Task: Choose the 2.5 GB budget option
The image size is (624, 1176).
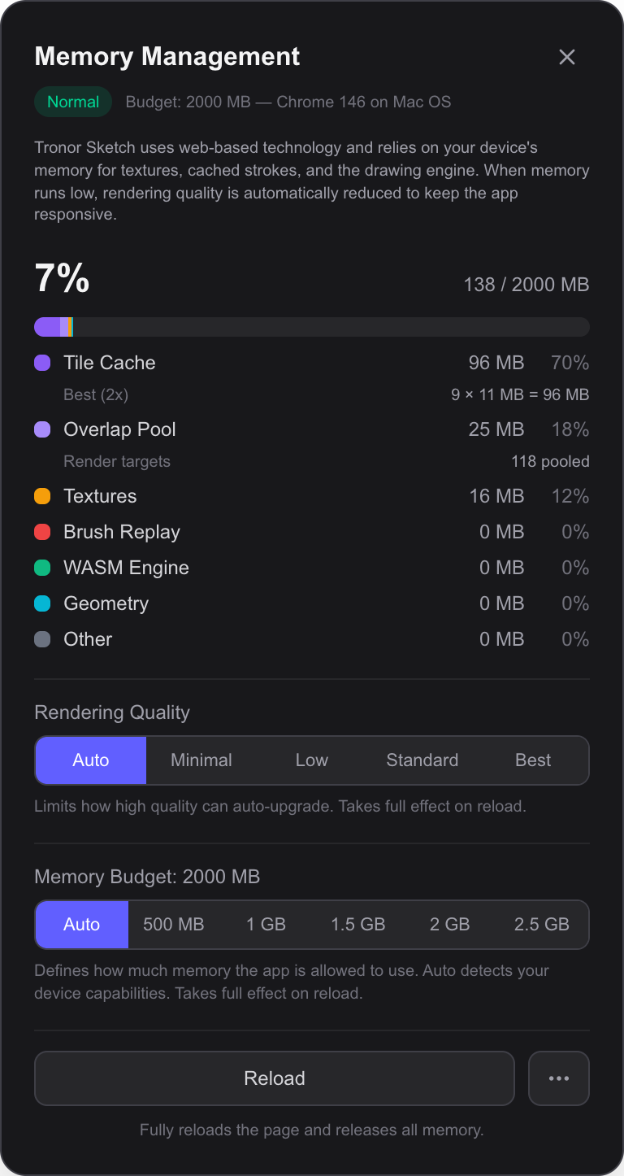Action: 541,925
